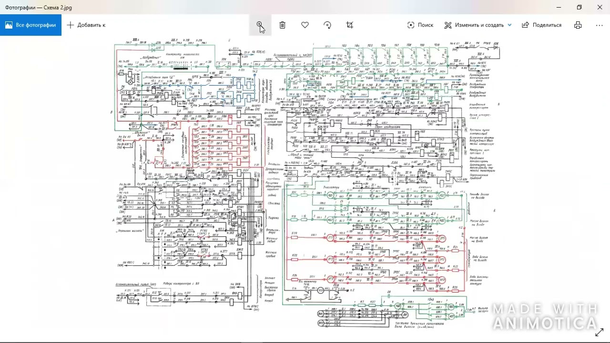The image size is (610, 343).
Task: Share the photo via Поделиться
Action: [x=542, y=25]
